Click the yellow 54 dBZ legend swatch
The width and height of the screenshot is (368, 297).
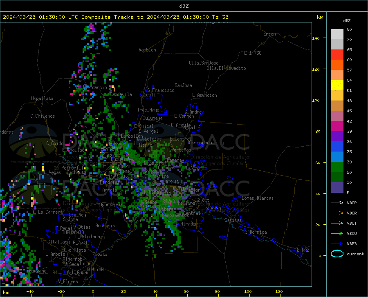337,85
